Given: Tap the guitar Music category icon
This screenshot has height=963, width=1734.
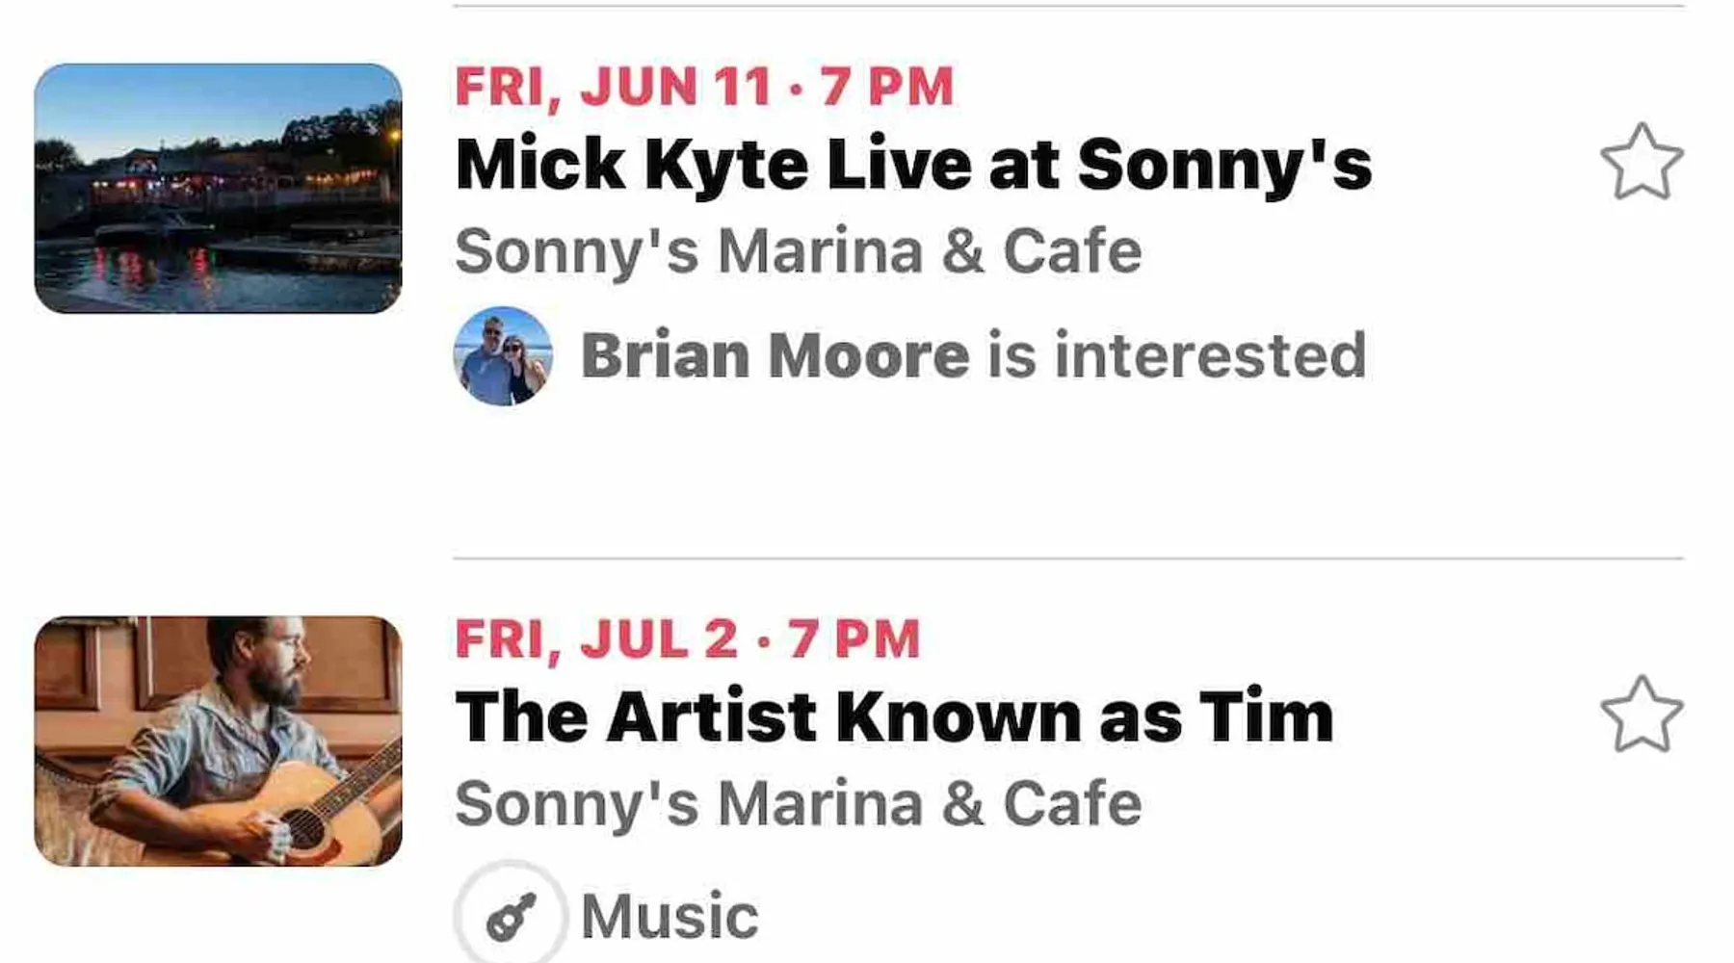Looking at the screenshot, I should click(511, 915).
